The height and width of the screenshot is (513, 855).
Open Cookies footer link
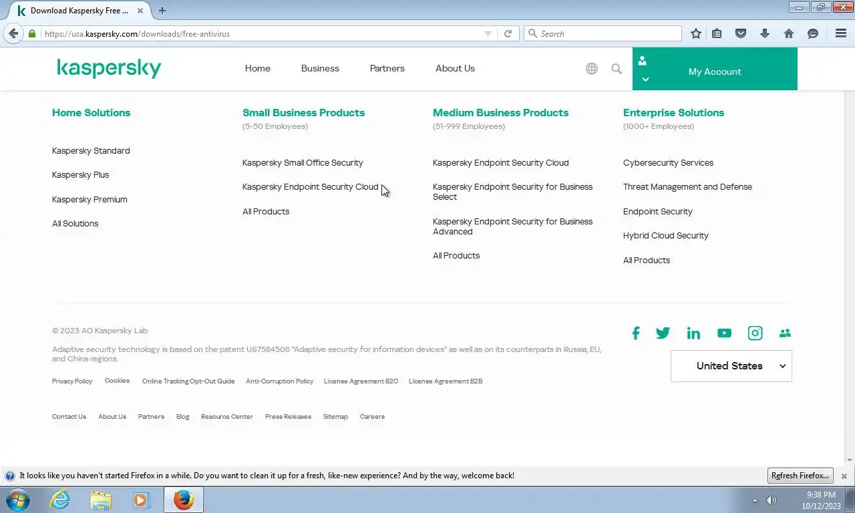click(x=117, y=381)
